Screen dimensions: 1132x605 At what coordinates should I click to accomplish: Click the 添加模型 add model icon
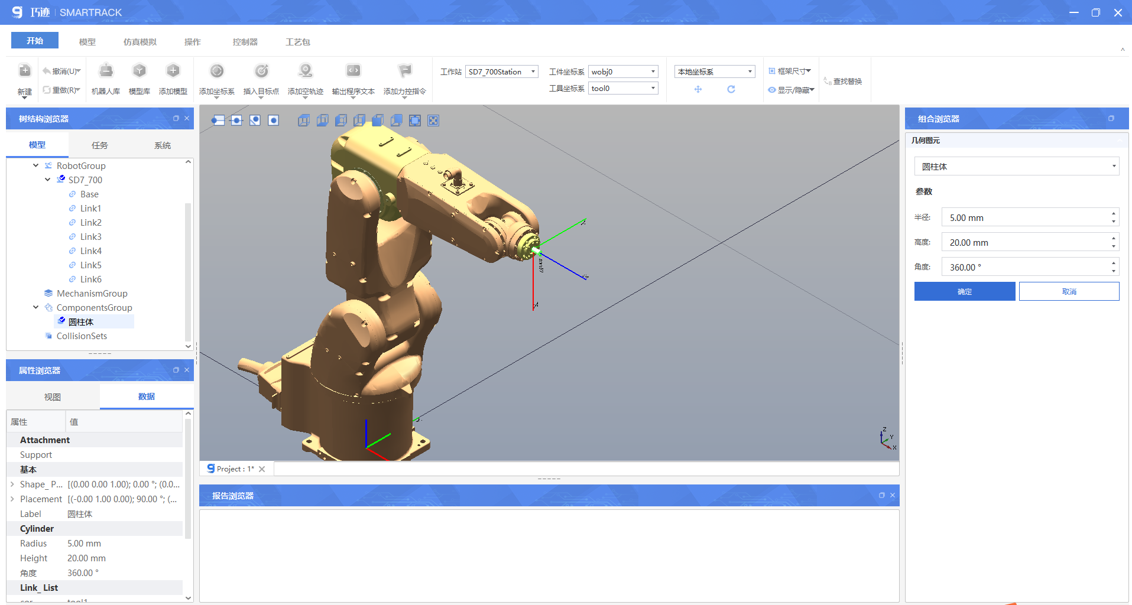click(x=173, y=71)
